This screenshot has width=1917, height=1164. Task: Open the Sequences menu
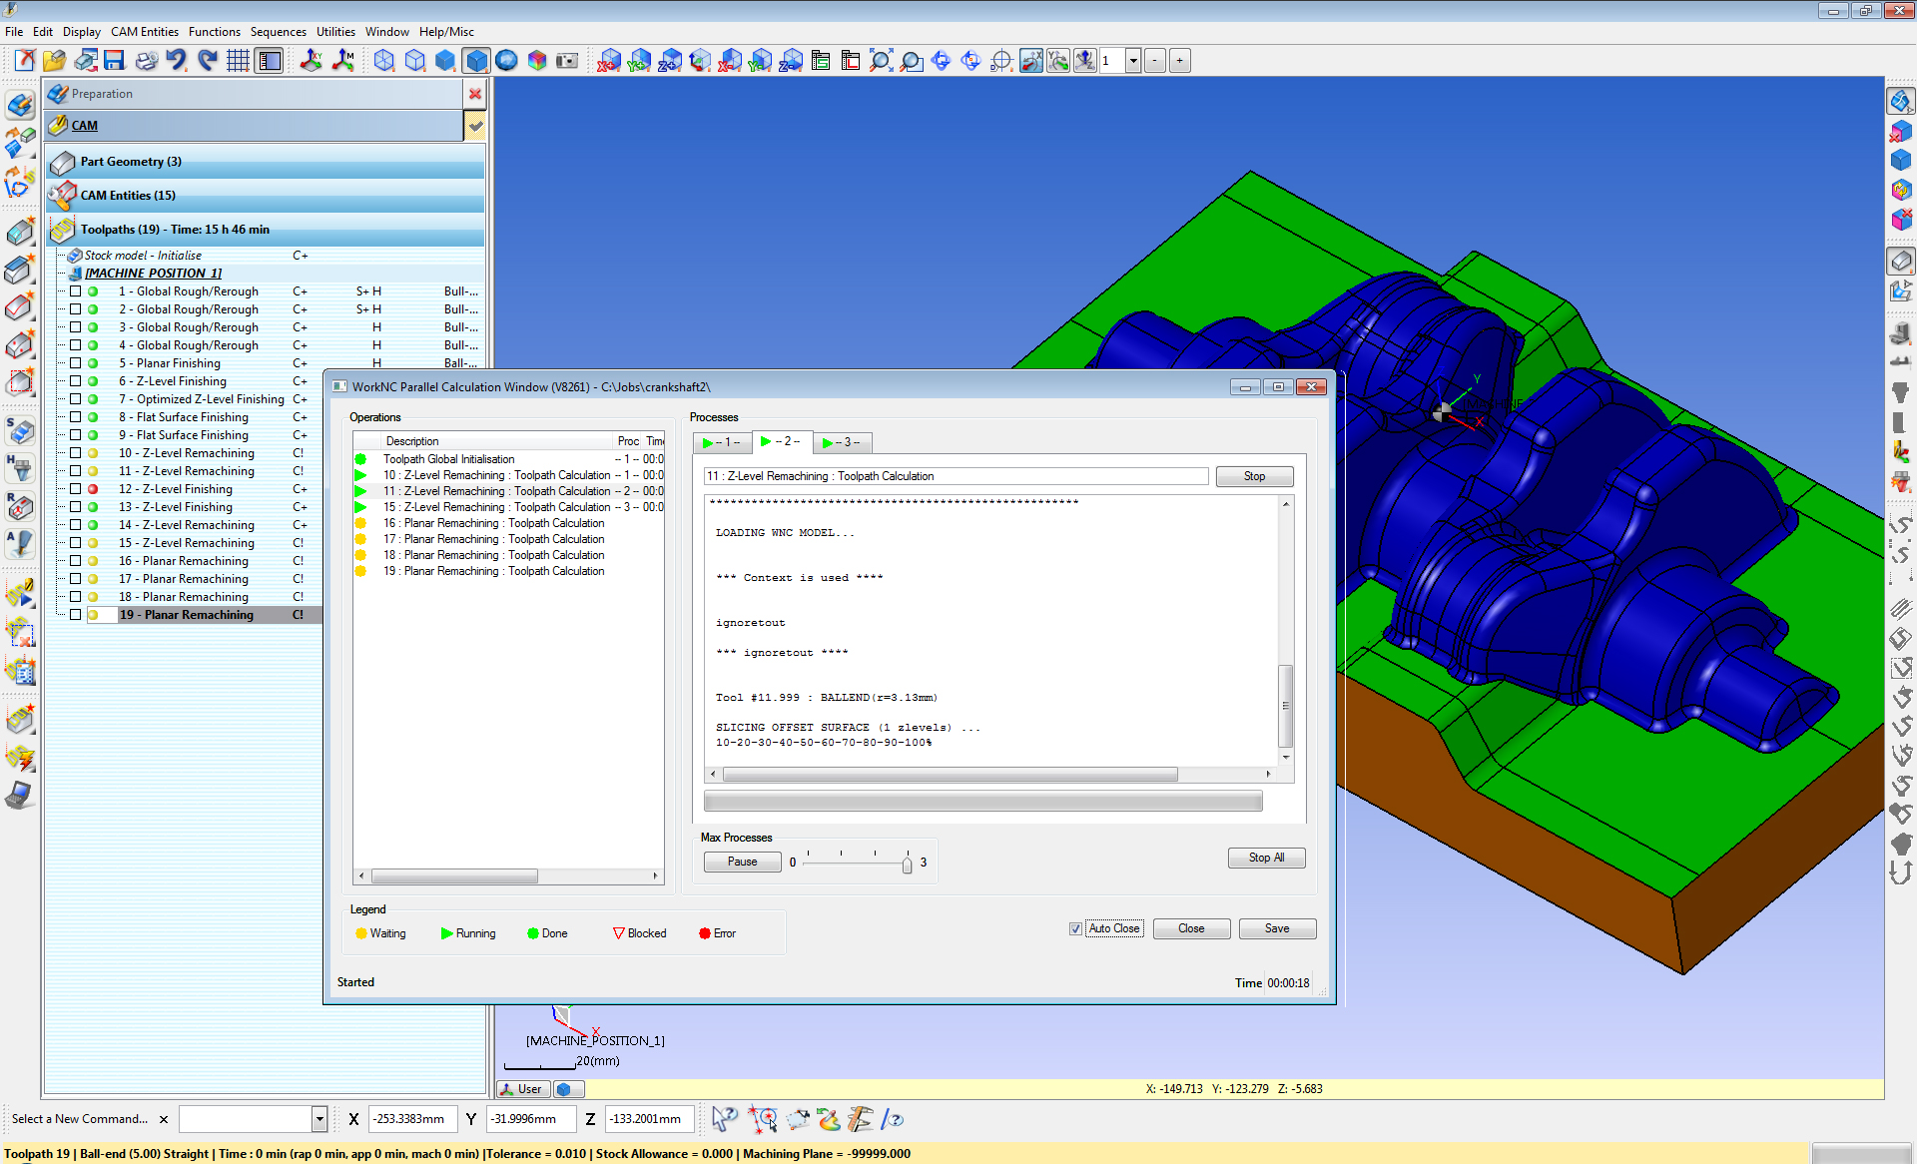click(278, 32)
